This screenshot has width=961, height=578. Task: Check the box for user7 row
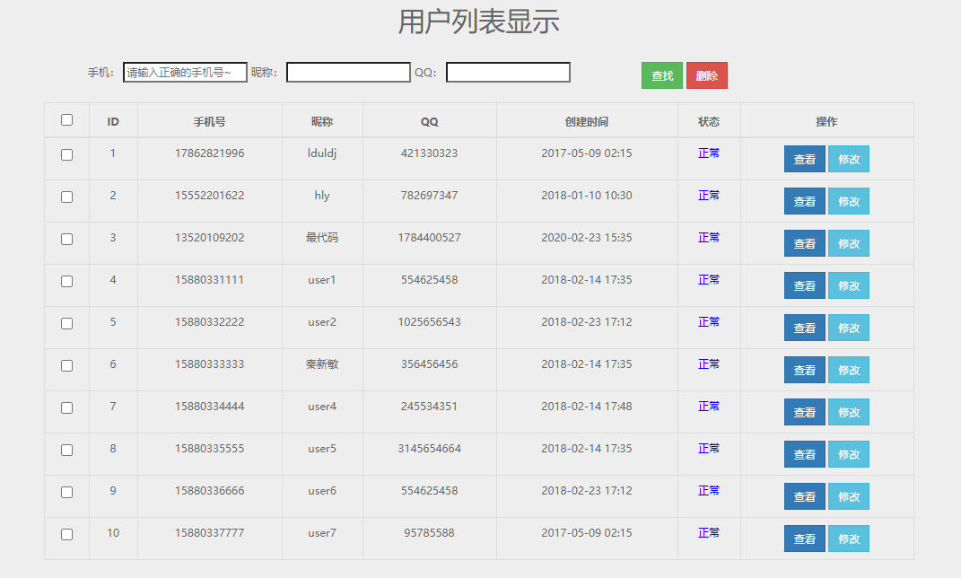pos(66,535)
